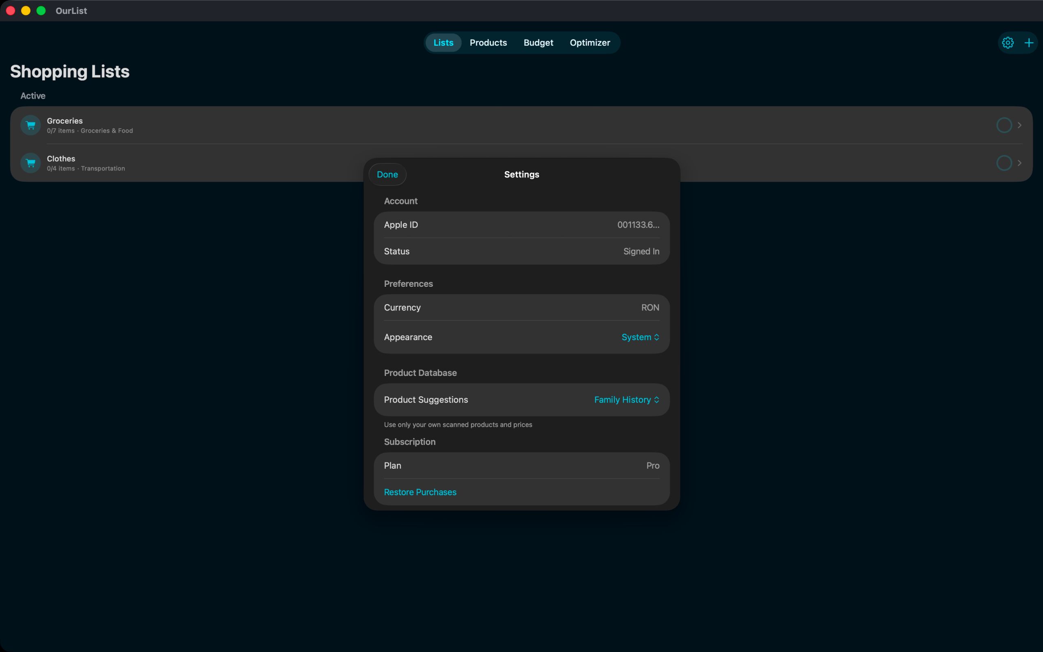The width and height of the screenshot is (1043, 652).
Task: Click the Account section header
Action: pos(400,201)
